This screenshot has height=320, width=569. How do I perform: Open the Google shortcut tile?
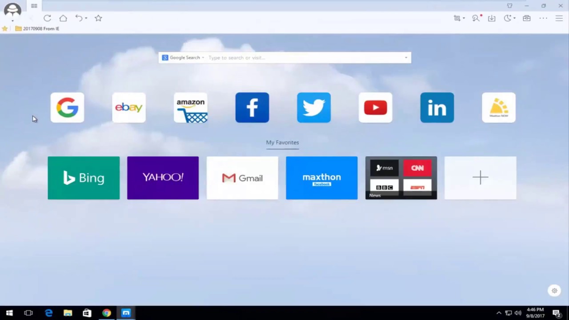(67, 108)
